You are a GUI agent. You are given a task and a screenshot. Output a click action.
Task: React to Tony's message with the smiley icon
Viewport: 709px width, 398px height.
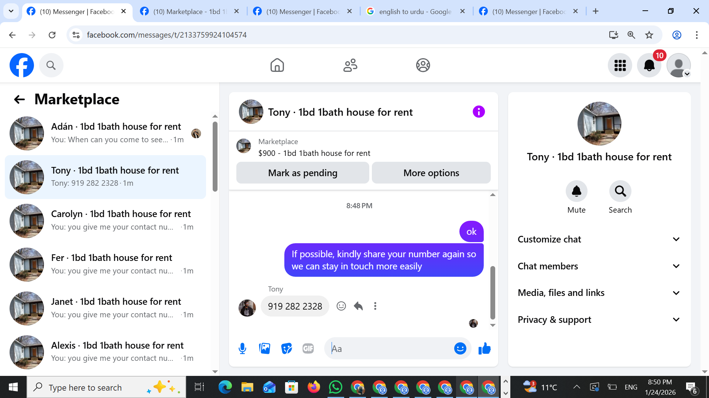tap(341, 306)
